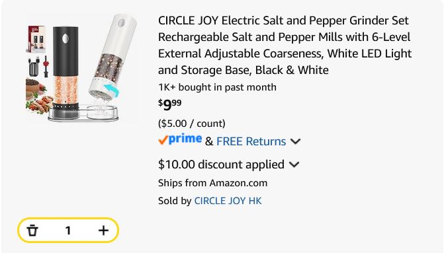The image size is (446, 253).
Task: Open the FREE Returns link
Action: click(x=251, y=141)
